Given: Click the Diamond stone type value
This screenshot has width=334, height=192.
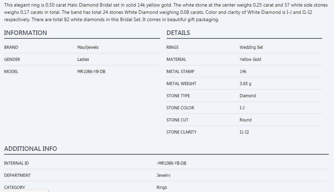Looking at the screenshot, I should pyautogui.click(x=248, y=96).
